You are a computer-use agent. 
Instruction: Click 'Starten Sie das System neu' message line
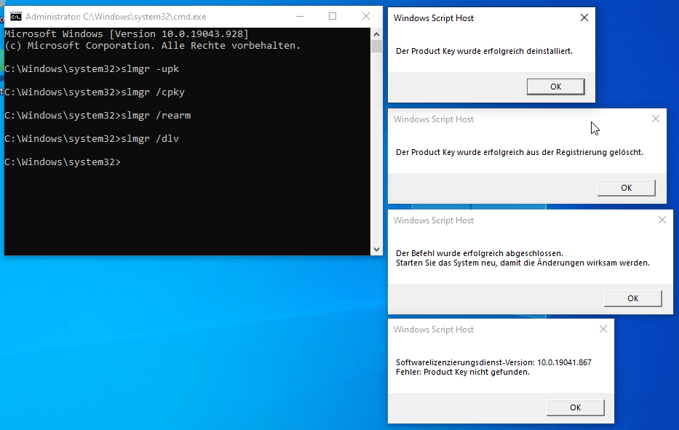coord(523,263)
